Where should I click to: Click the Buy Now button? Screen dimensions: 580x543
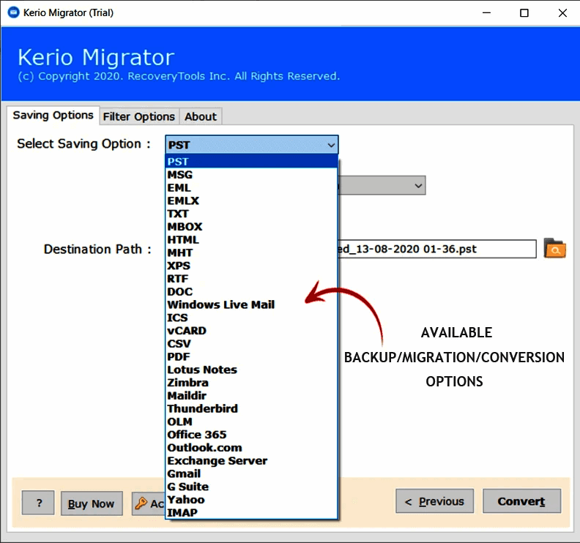click(x=91, y=503)
